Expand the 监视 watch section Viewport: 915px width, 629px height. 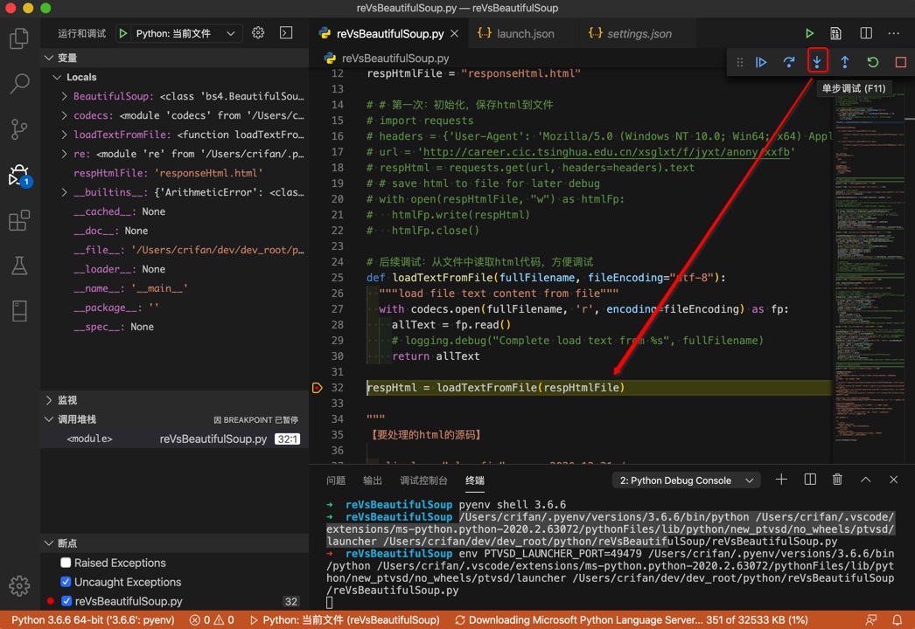coord(48,400)
